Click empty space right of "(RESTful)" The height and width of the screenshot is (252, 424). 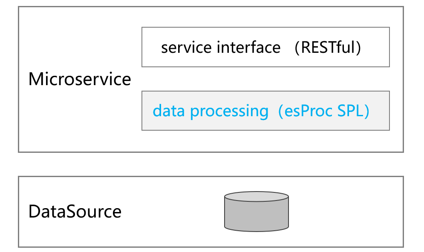[x=375, y=47]
